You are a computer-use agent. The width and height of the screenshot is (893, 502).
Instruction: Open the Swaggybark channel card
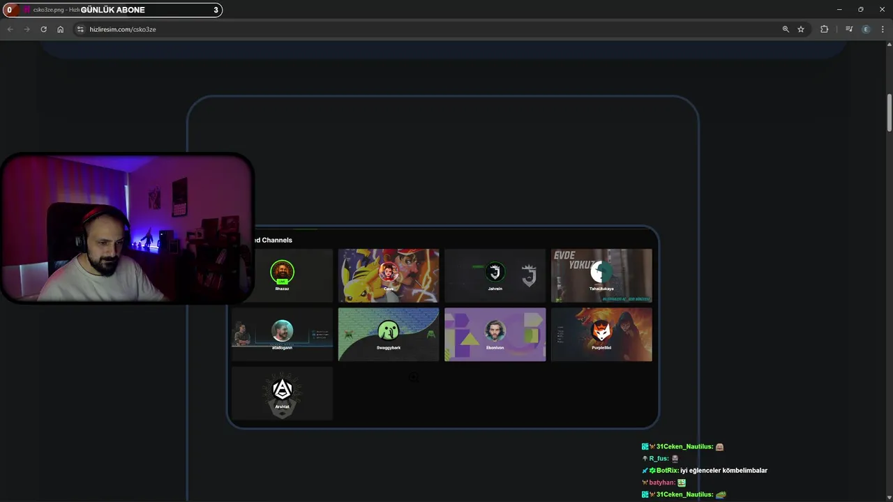pyautogui.click(x=389, y=335)
